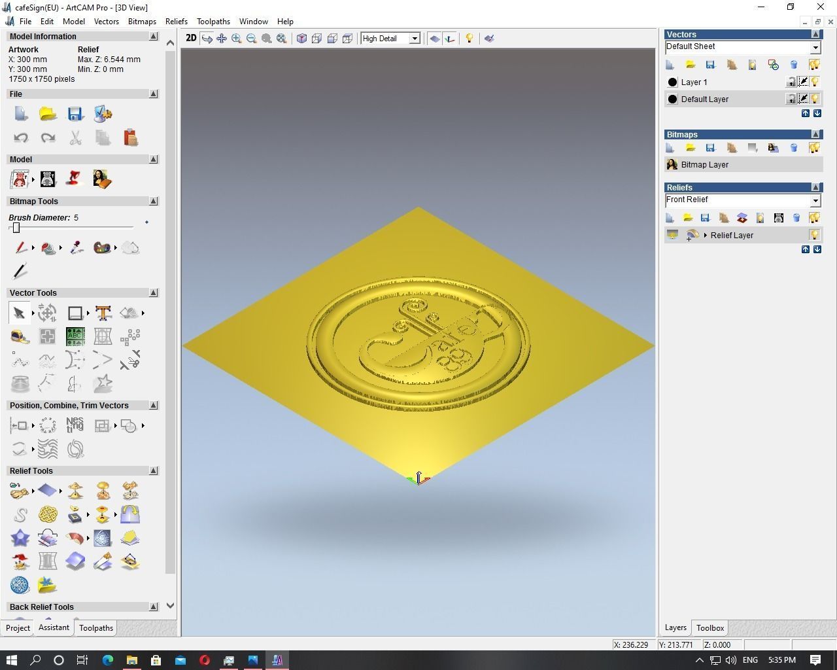Collapse the Relief Tools section
The image size is (837, 670).
tap(154, 471)
